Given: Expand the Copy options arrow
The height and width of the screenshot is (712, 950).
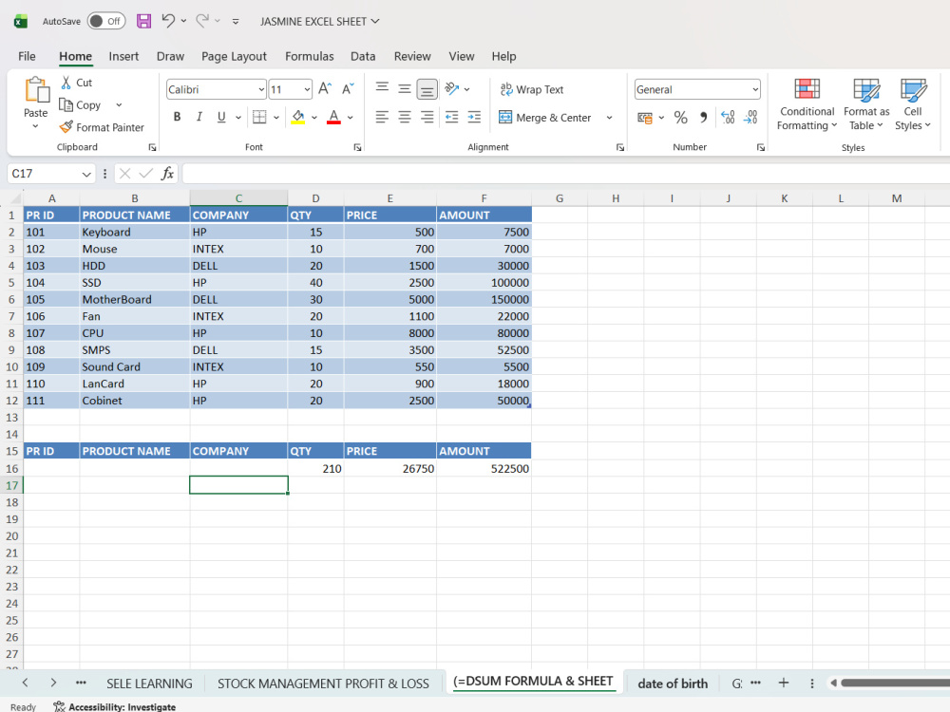Looking at the screenshot, I should pyautogui.click(x=119, y=104).
